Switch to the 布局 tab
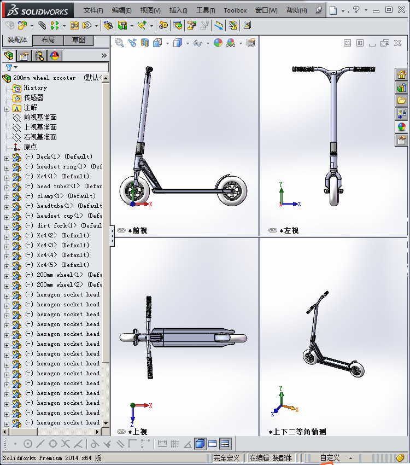Screen dimensions: 410x465 [x=48, y=40]
